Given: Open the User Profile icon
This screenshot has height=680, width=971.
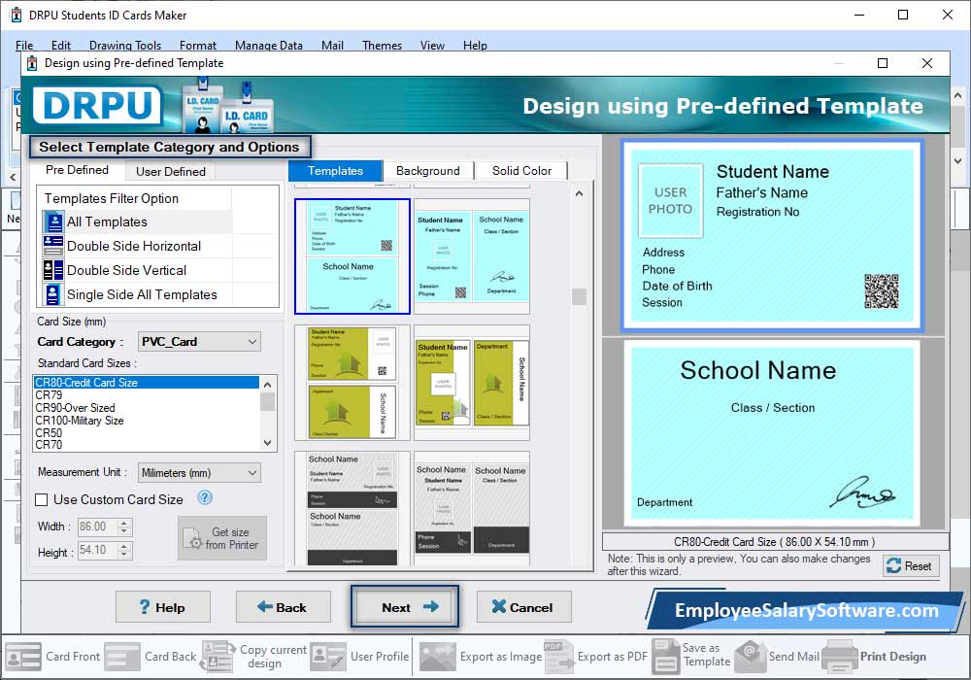Looking at the screenshot, I should point(328,657).
